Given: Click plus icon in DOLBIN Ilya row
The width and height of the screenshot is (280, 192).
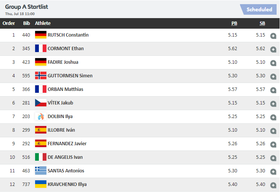Looking at the screenshot, I should tap(273, 117).
